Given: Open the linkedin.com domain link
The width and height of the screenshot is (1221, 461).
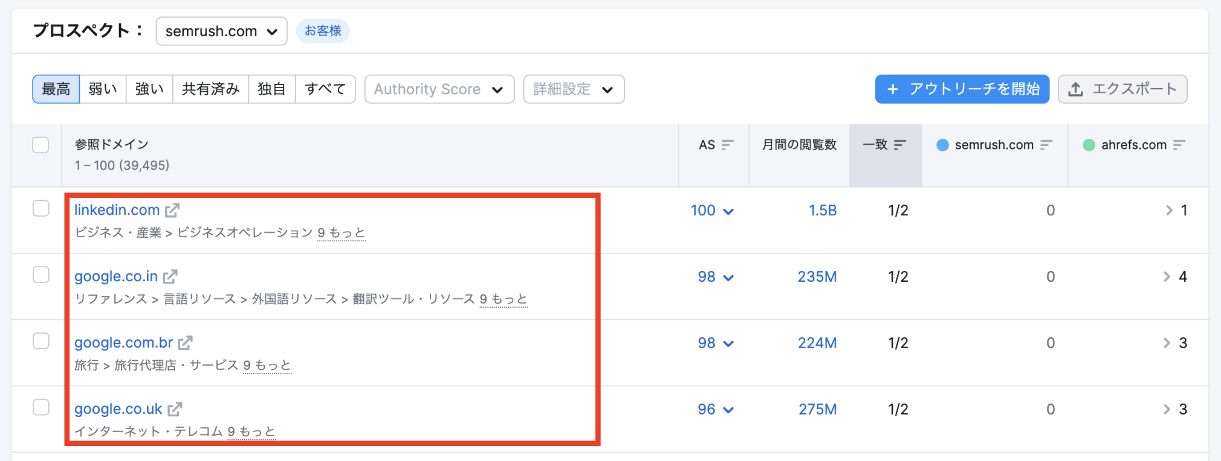Looking at the screenshot, I should pyautogui.click(x=117, y=210).
